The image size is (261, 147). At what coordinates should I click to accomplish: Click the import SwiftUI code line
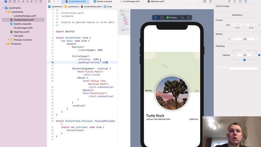[x=65, y=31]
